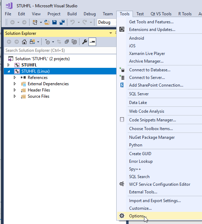Toggle the Show All Files icon
Image resolution: width=202 pixels, height=224 pixels.
coord(74,42)
